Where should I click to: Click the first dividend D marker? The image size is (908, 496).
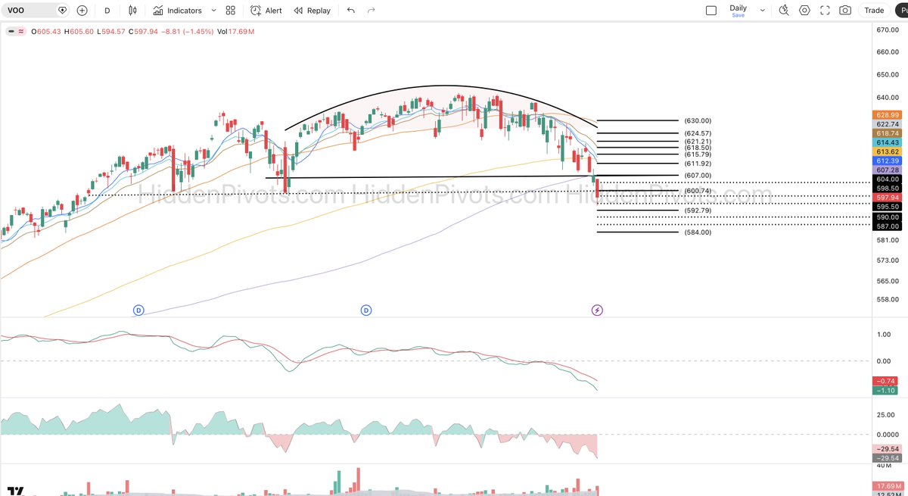(138, 310)
